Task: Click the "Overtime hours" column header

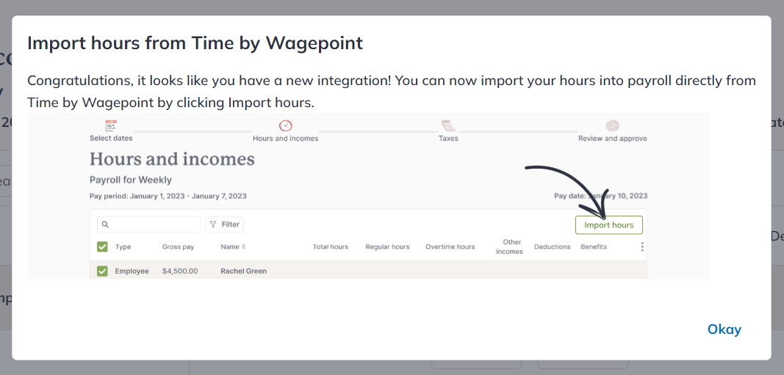Action: (x=450, y=247)
